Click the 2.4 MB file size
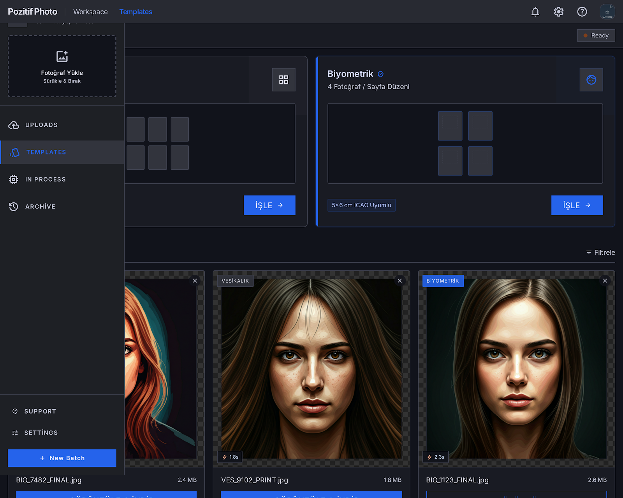Image resolution: width=623 pixels, height=498 pixels. (x=187, y=480)
